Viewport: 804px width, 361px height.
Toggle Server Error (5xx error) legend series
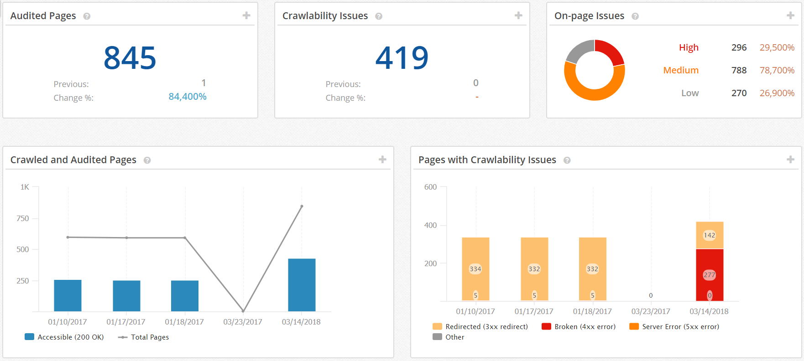674,326
